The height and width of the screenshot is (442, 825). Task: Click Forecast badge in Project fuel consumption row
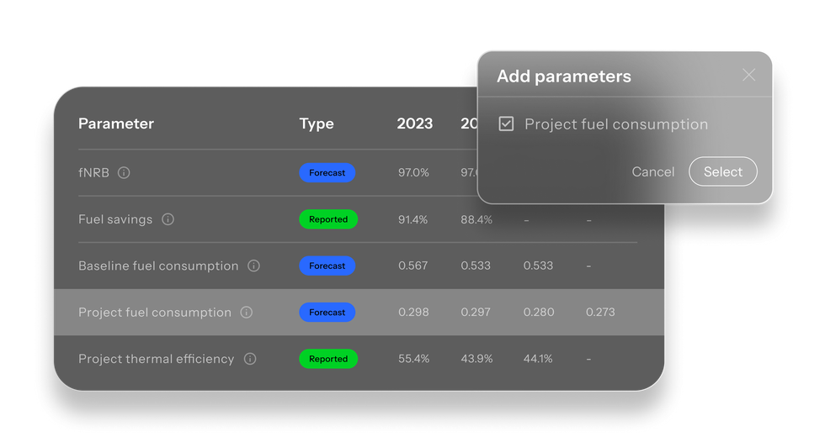pyautogui.click(x=327, y=313)
